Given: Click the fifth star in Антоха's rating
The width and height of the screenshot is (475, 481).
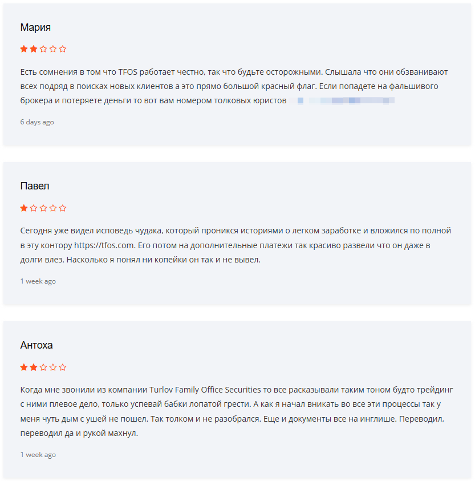Looking at the screenshot, I should 63,367.
